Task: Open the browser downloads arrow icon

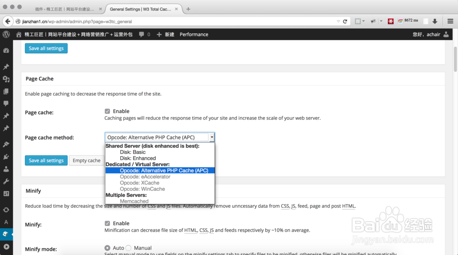Action: coord(435,21)
